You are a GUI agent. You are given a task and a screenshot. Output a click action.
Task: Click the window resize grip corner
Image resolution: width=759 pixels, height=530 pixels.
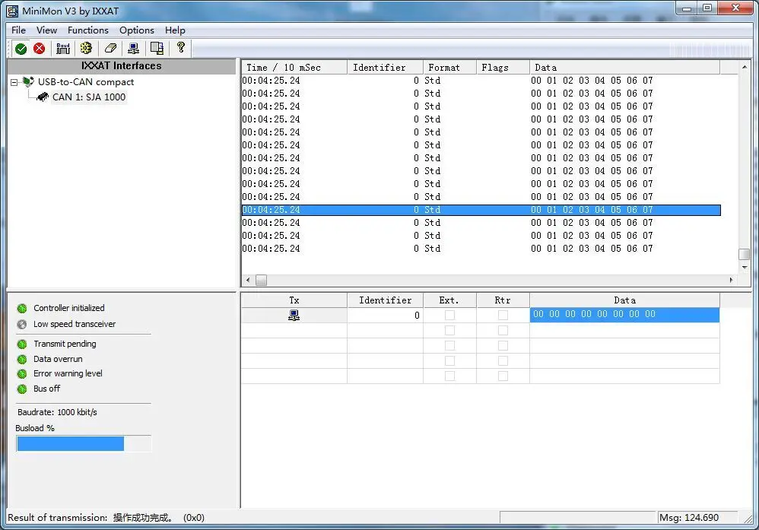coord(748,519)
